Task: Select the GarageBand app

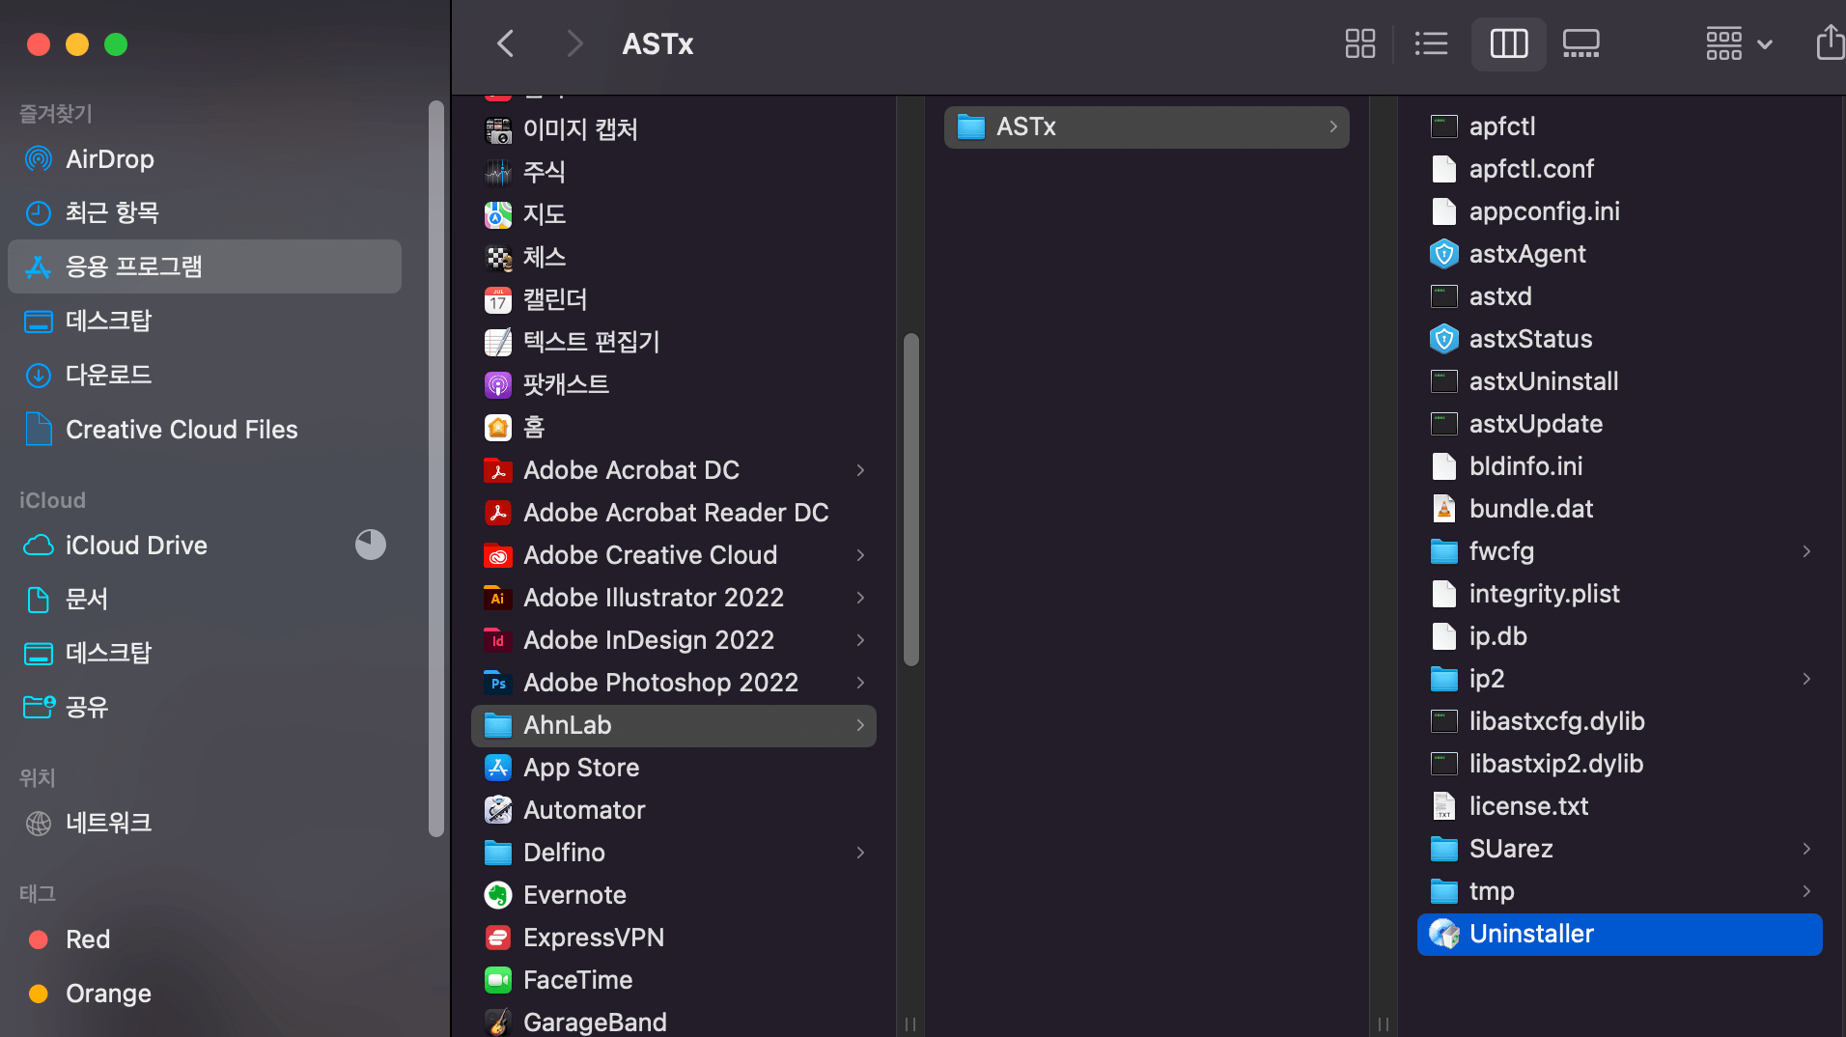Action: click(674, 1022)
